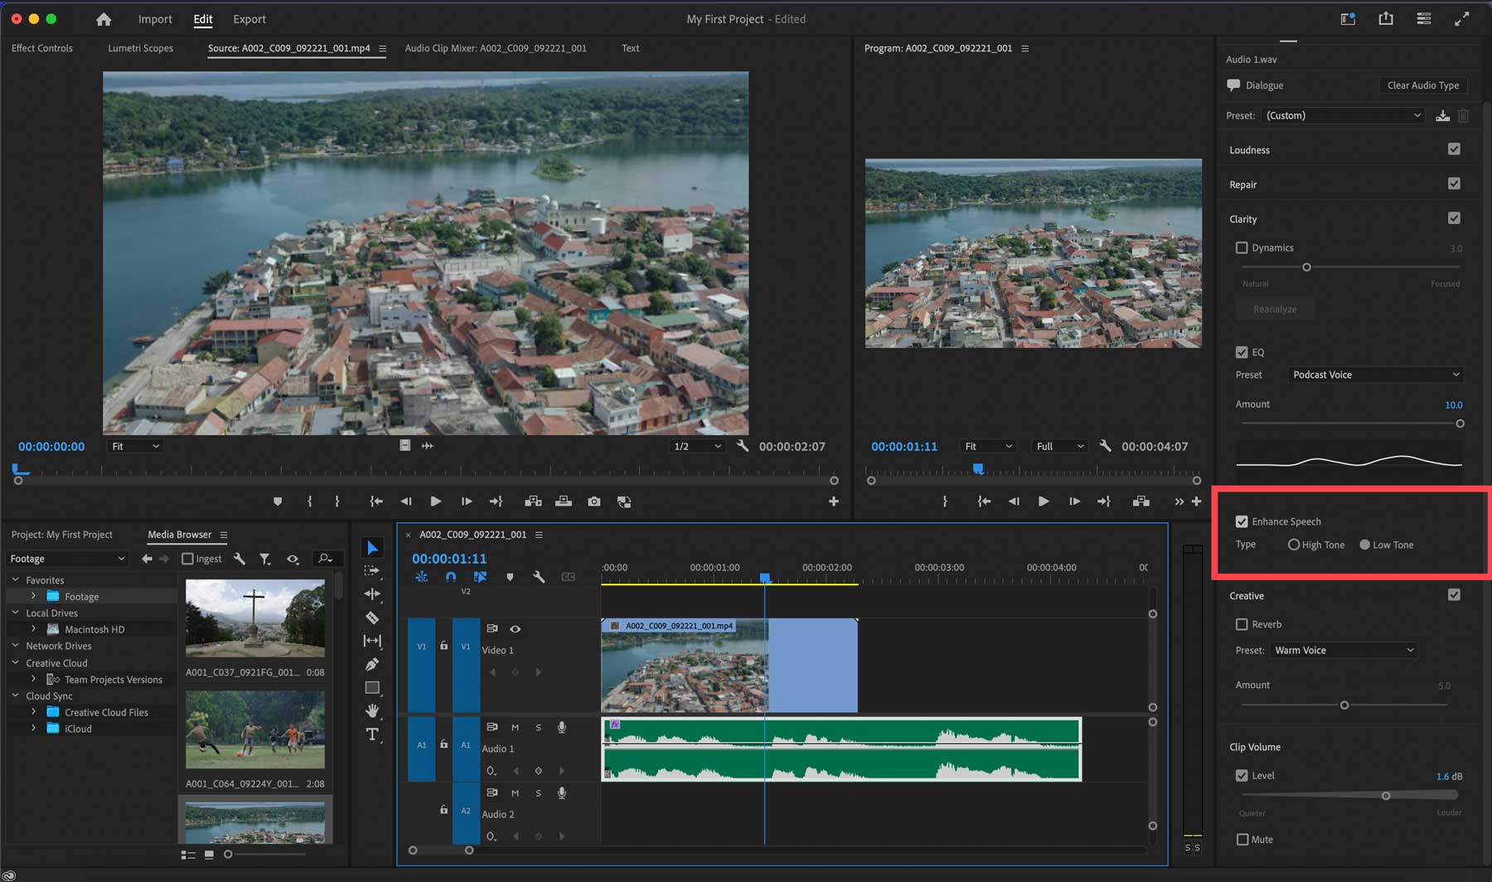Select the A001_C064 clip thumbnail in Media Browser
The height and width of the screenshot is (882, 1492).
coord(255,729)
